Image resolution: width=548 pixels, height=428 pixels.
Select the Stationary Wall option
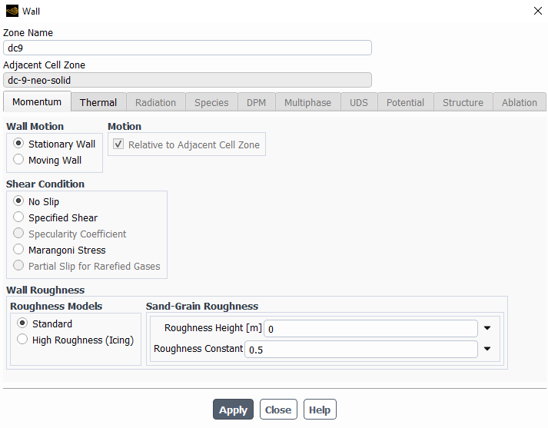pyautogui.click(x=19, y=144)
